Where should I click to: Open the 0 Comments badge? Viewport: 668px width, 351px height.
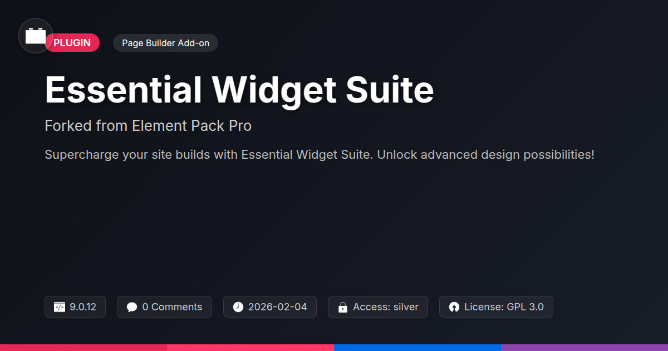(164, 307)
